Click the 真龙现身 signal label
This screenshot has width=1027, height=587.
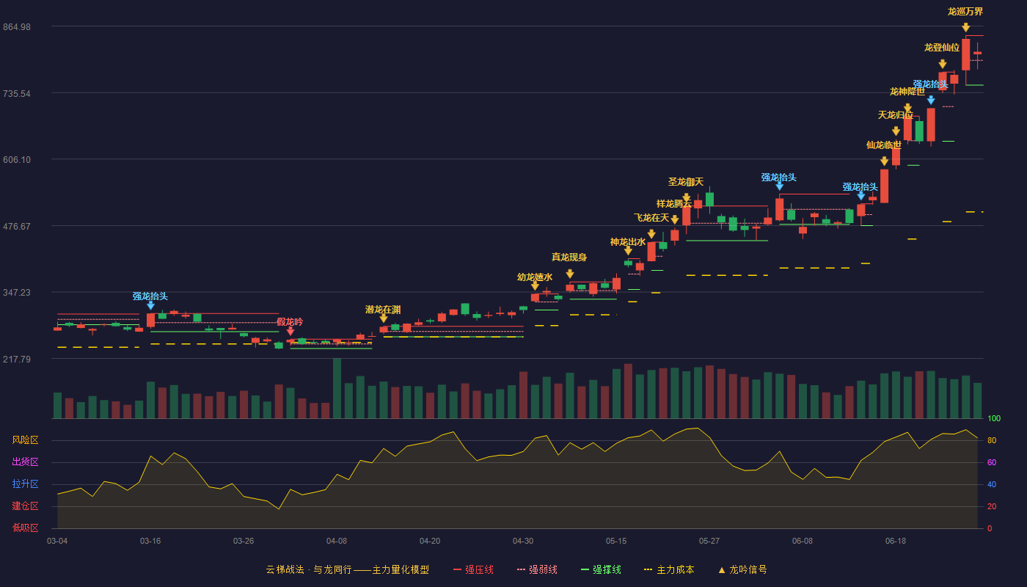tap(569, 257)
